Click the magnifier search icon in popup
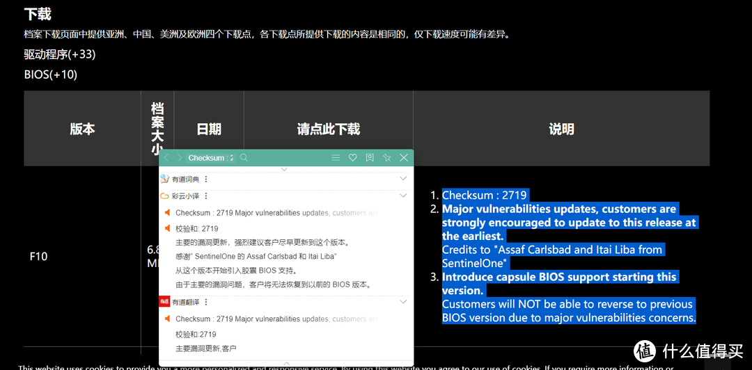 pos(244,158)
